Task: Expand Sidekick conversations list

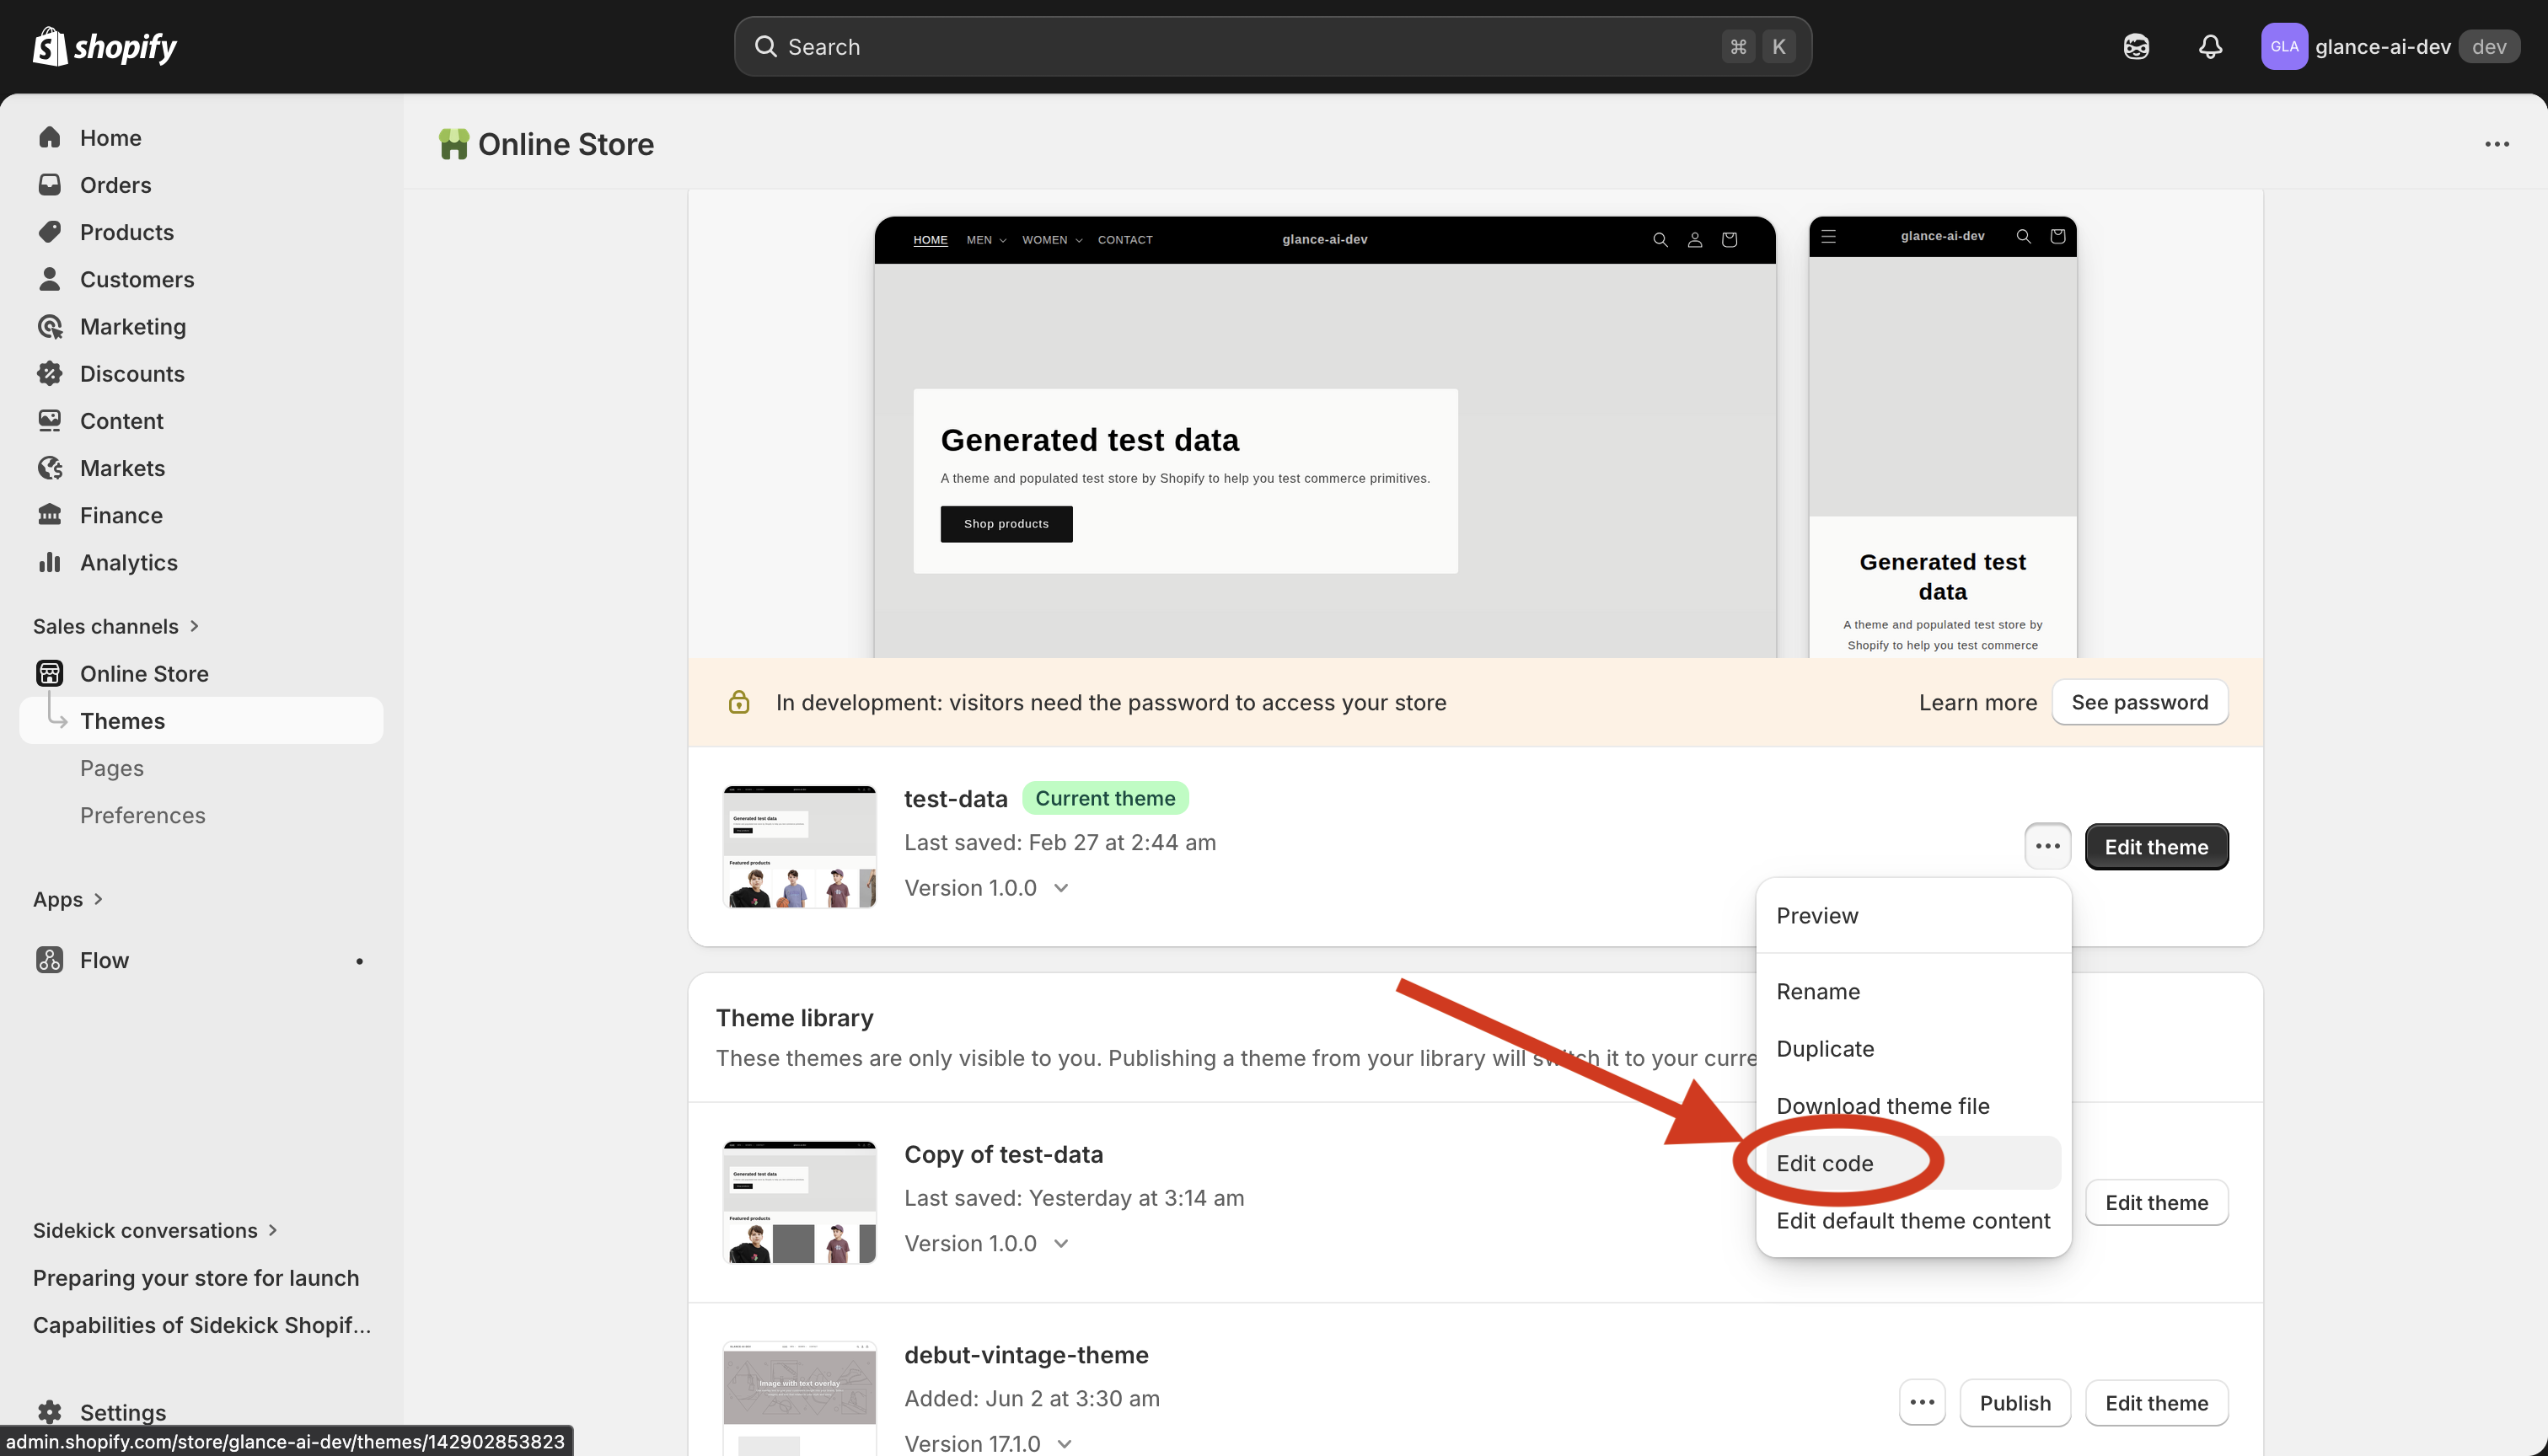Action: 155,1230
